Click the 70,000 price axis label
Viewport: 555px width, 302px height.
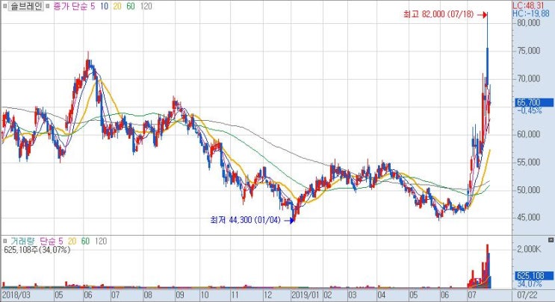pos(528,78)
